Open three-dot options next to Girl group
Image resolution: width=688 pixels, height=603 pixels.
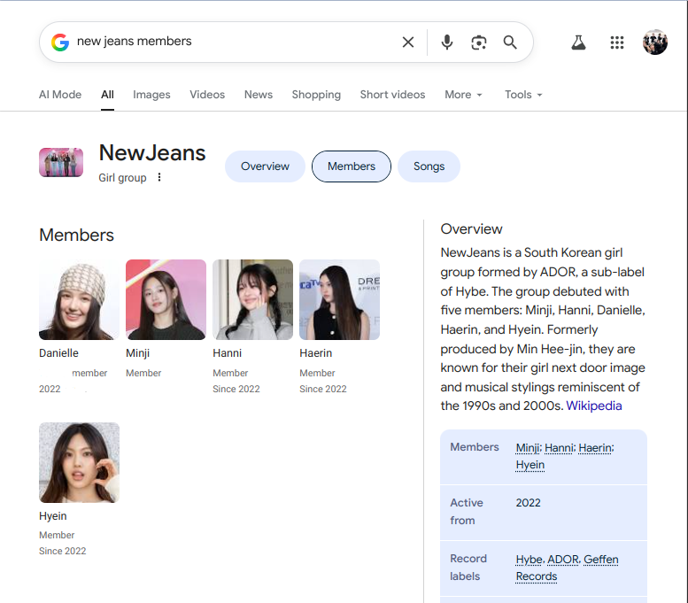159,177
